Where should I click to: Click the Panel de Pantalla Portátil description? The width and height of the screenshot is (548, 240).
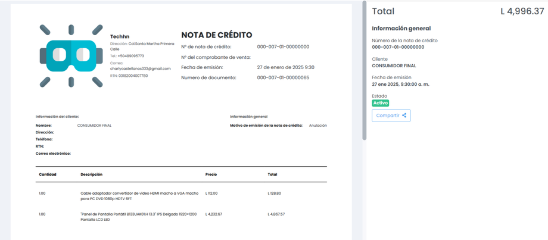138,217
